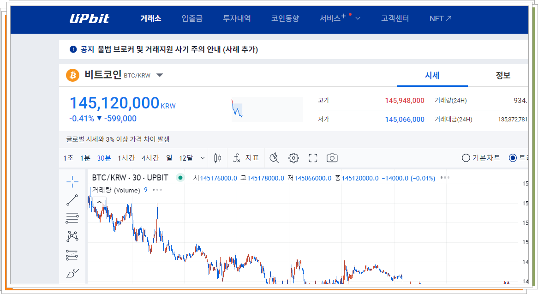Open the 지표 indicators button
Viewport: 538px width, 294px height.
[x=252, y=158]
